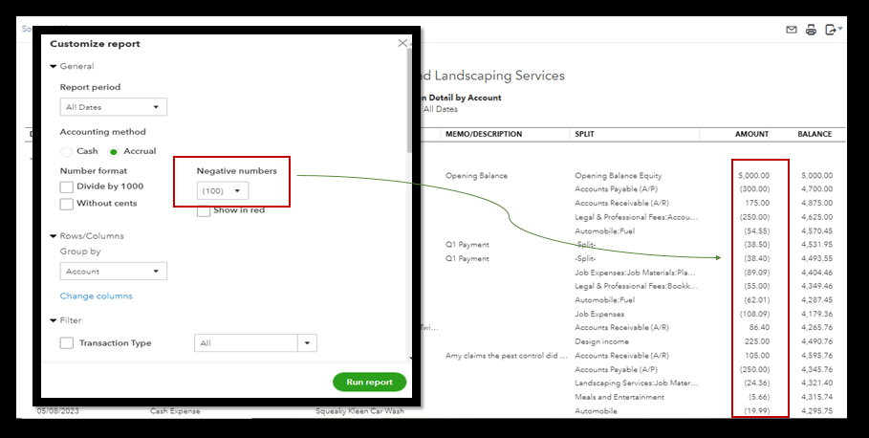Image resolution: width=869 pixels, height=438 pixels.
Task: Enable Divide by 1000 checkbox
Action: pos(67,186)
